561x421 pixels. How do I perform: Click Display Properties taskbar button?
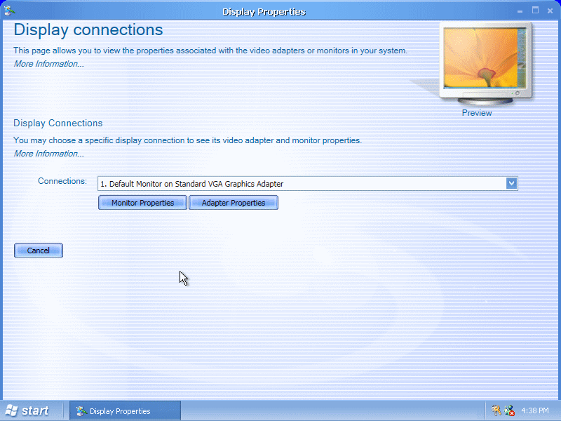125,411
